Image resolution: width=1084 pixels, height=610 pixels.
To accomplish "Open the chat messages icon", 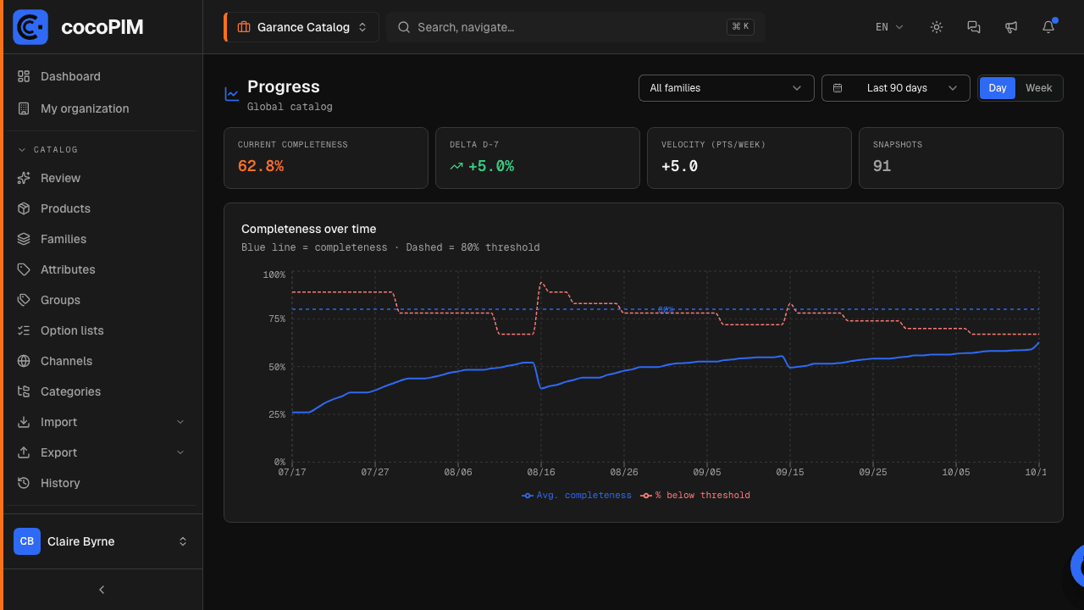I will coord(974,27).
